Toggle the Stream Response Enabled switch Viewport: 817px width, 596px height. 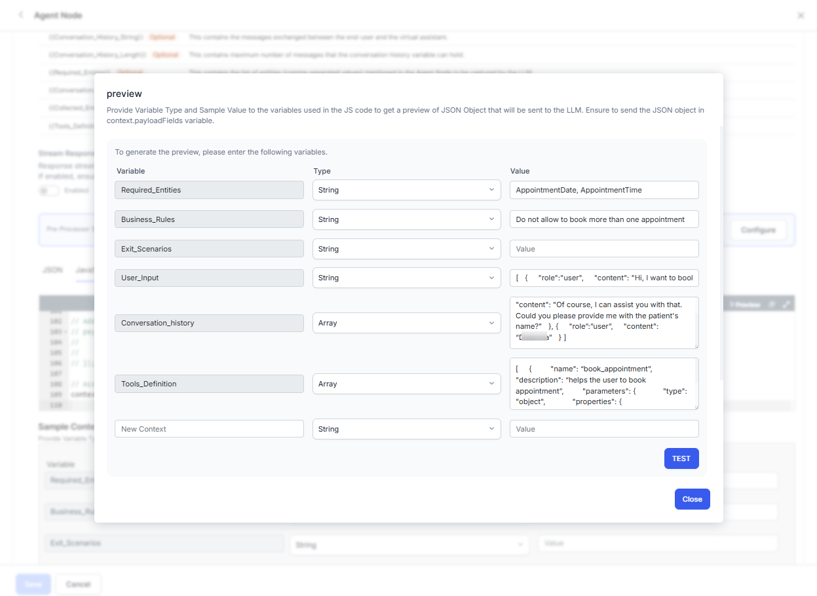pos(48,191)
